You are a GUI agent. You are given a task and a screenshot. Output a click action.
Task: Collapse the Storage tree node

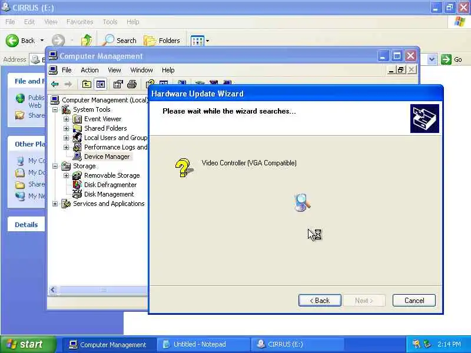pos(55,166)
